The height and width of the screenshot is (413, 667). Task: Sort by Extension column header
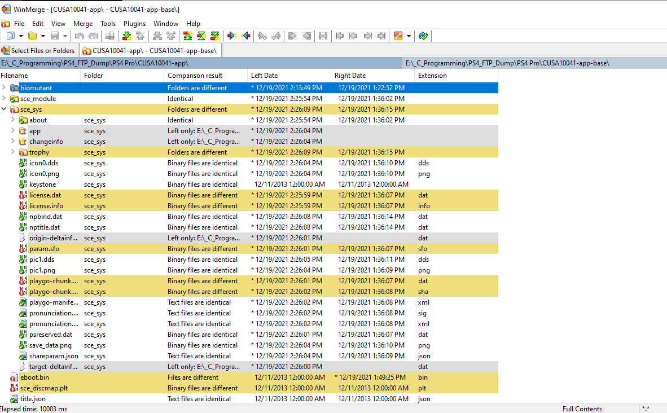(x=455, y=76)
